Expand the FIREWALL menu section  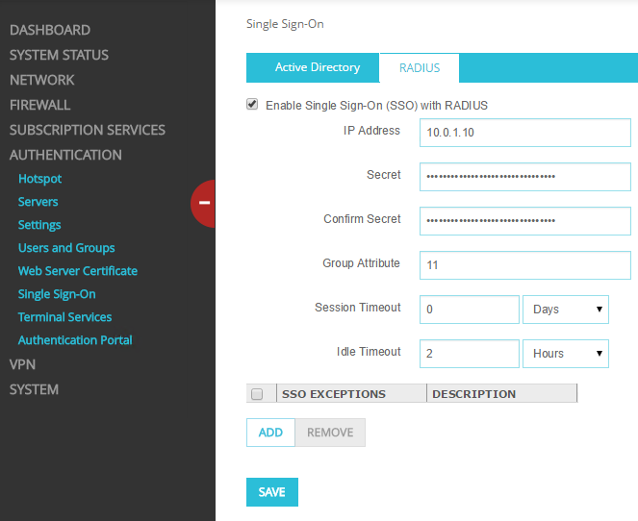coord(40,105)
